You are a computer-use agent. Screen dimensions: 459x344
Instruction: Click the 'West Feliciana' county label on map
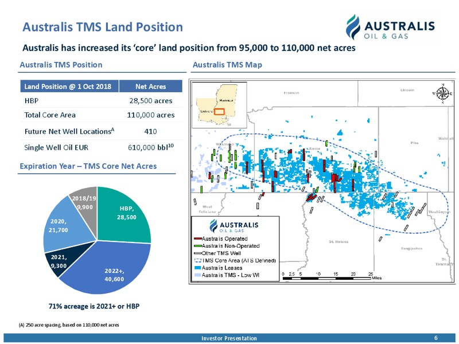pos(207,209)
